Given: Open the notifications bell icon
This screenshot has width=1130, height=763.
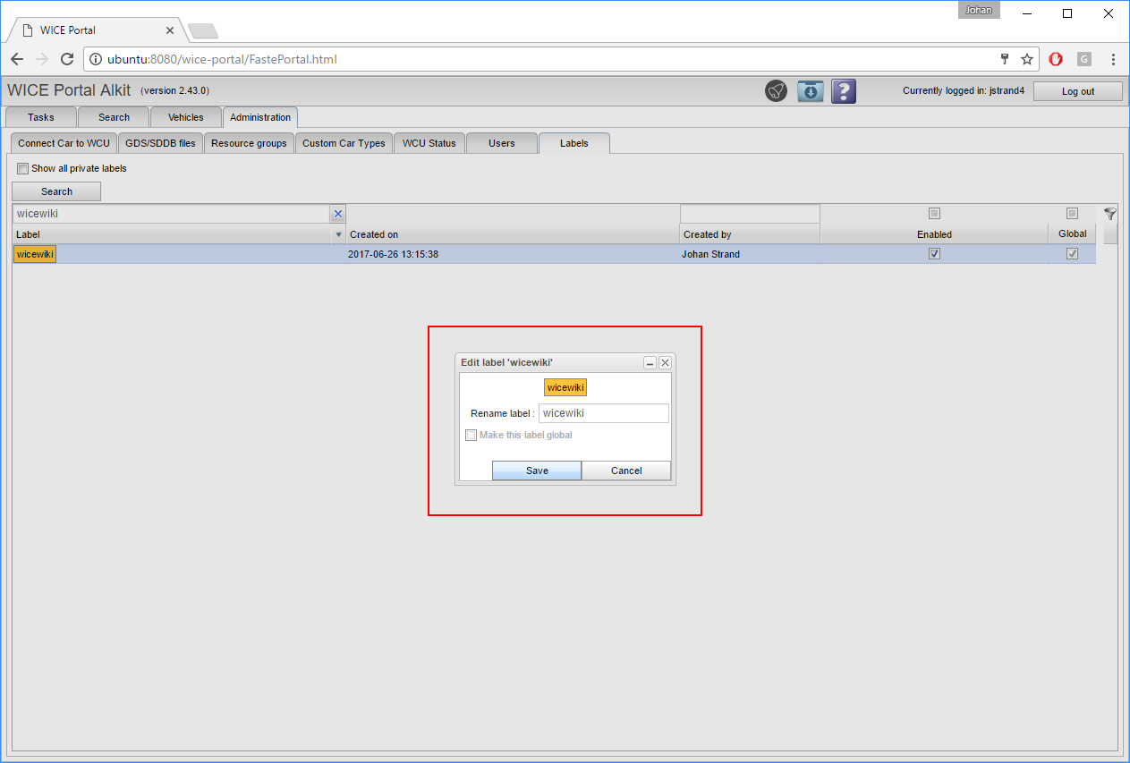Looking at the screenshot, I should tap(776, 91).
